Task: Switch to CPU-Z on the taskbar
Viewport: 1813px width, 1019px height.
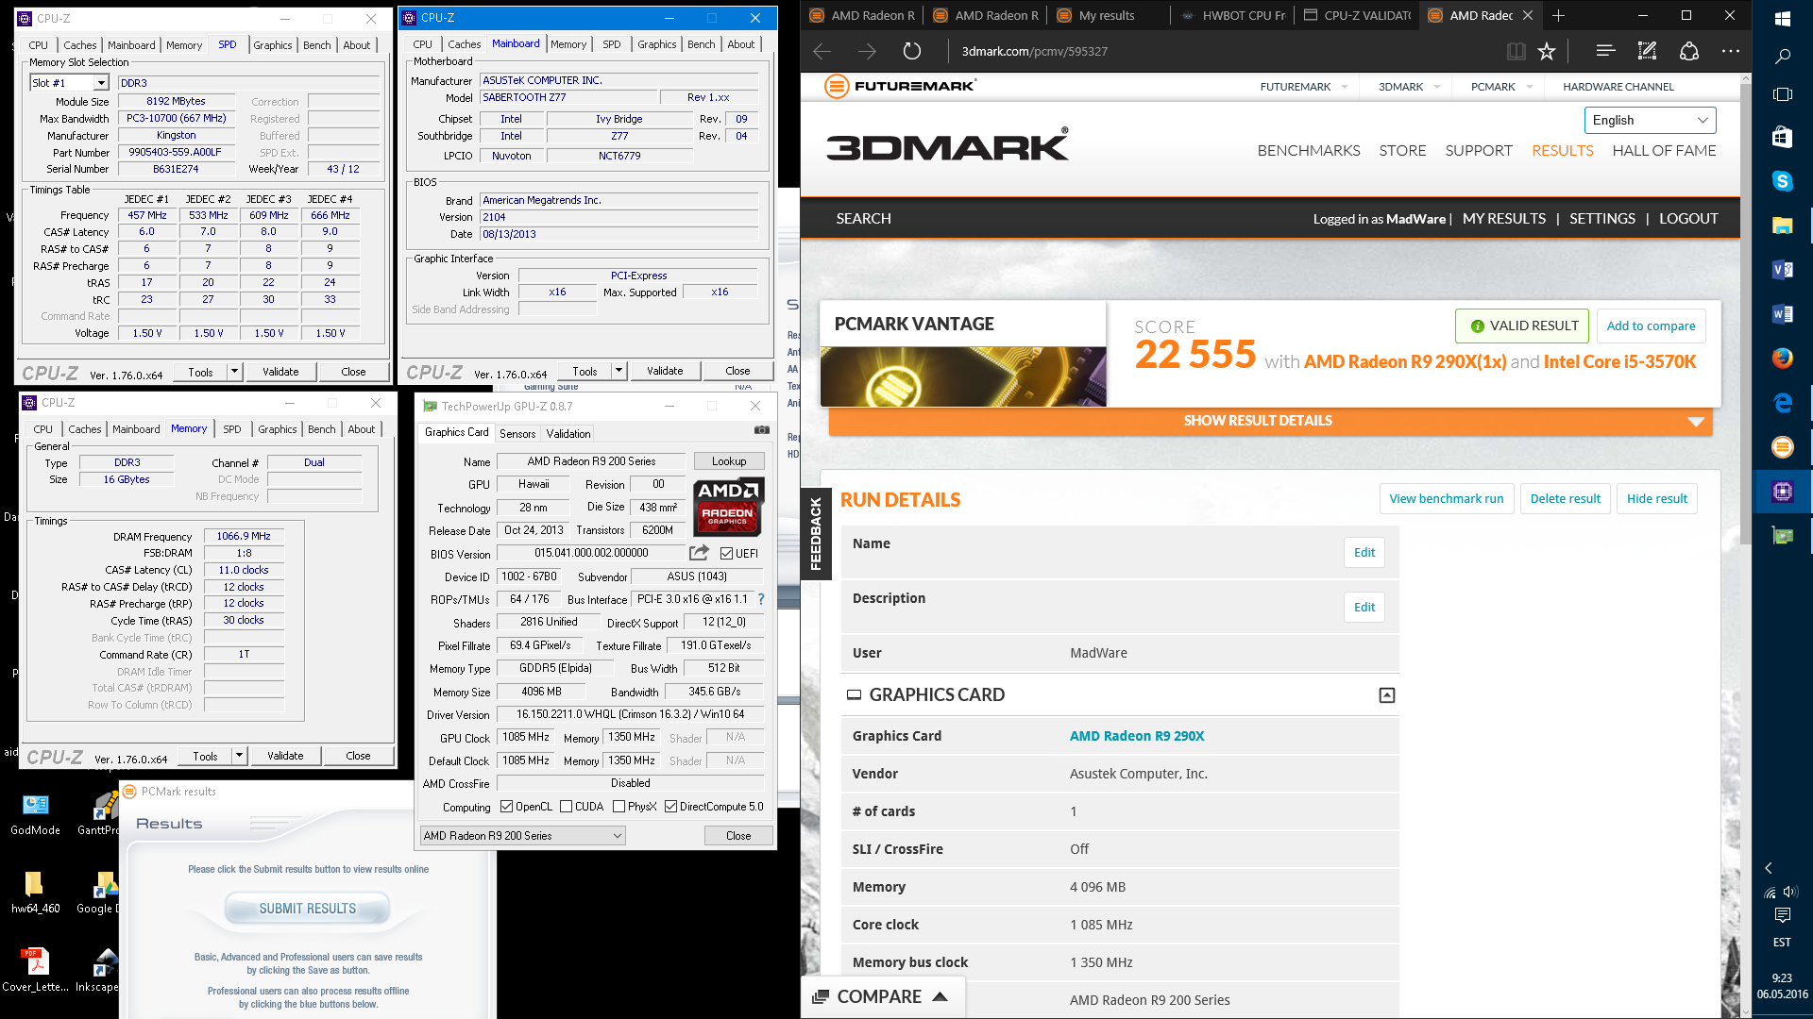Action: point(1782,491)
